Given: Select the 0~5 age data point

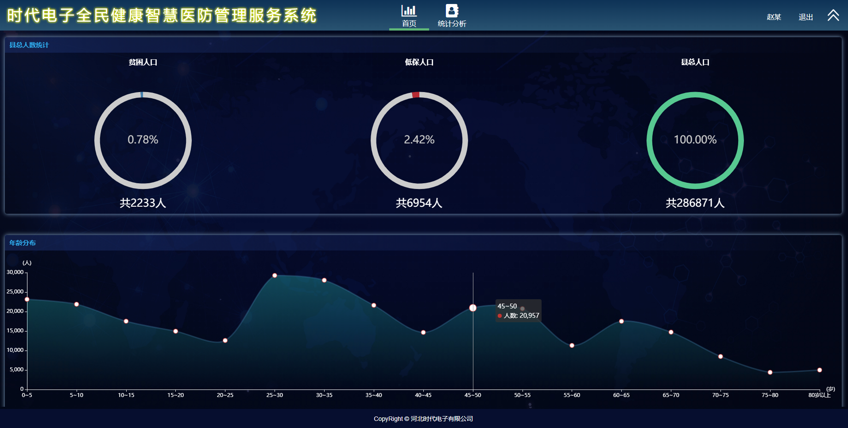Looking at the screenshot, I should (x=27, y=300).
